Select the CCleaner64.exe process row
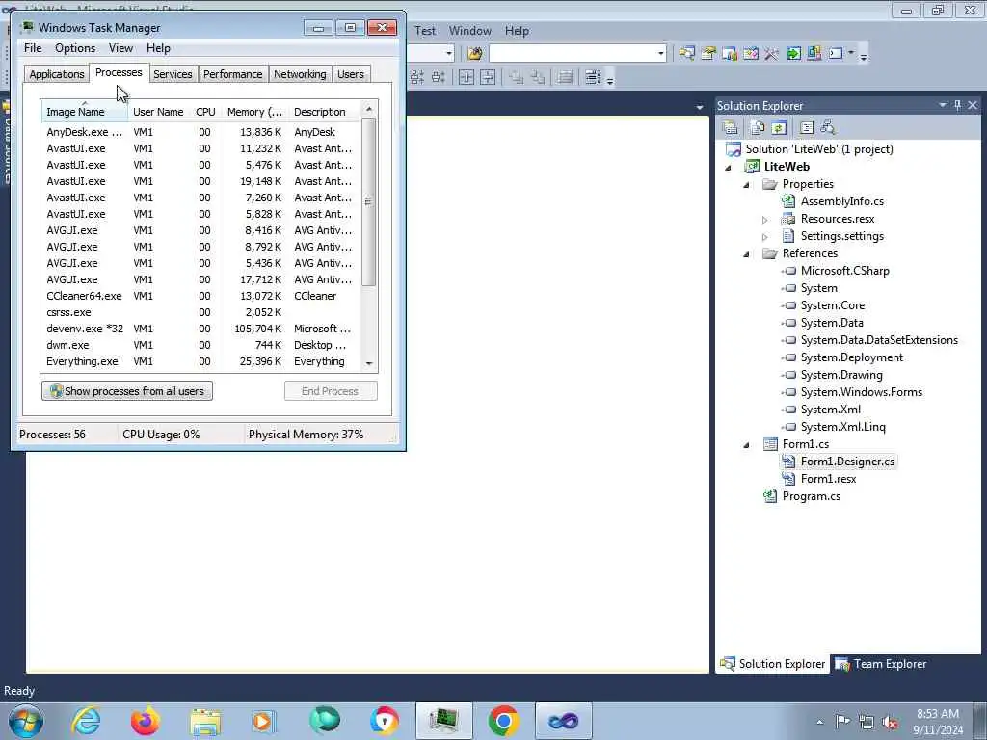The image size is (987, 740). 200,296
